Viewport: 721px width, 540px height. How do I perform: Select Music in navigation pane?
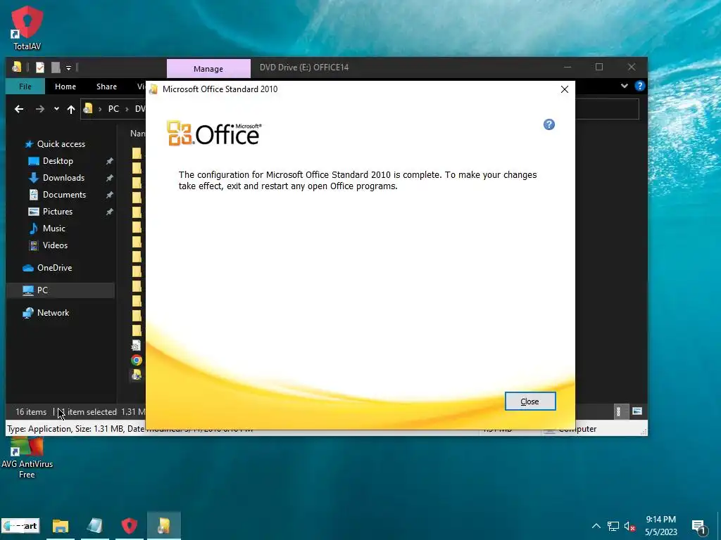pyautogui.click(x=54, y=229)
